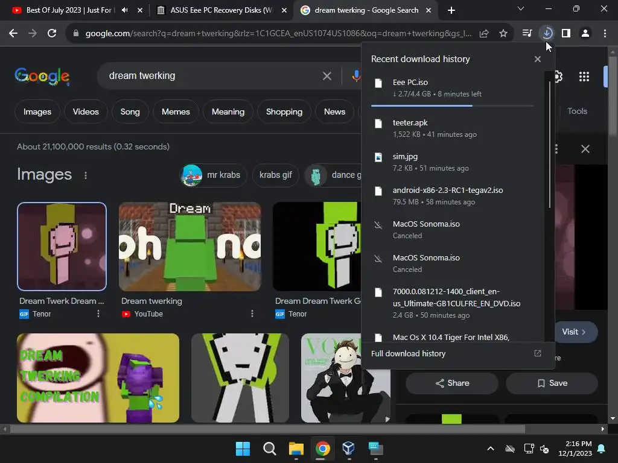Screen dimensions: 618x463
Task: Open the Dream Twerking Compilation thumbnail
Action: tap(98, 378)
